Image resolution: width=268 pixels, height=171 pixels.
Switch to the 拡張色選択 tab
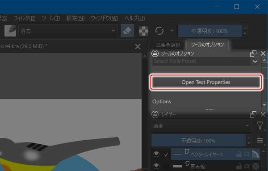coord(168,45)
